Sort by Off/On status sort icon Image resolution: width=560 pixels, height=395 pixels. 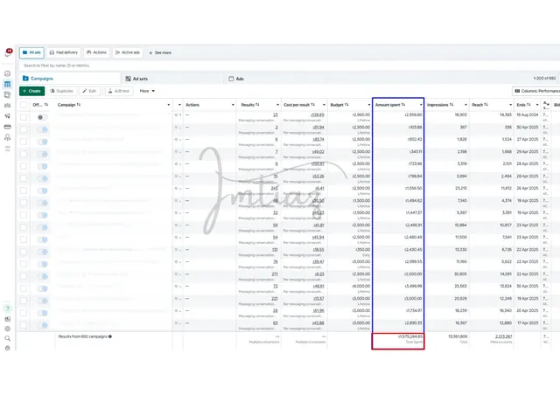pyautogui.click(x=46, y=105)
